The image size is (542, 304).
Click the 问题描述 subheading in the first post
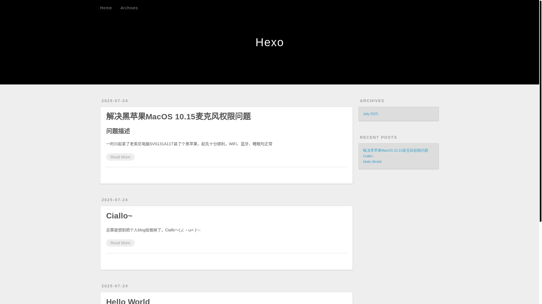(x=118, y=131)
